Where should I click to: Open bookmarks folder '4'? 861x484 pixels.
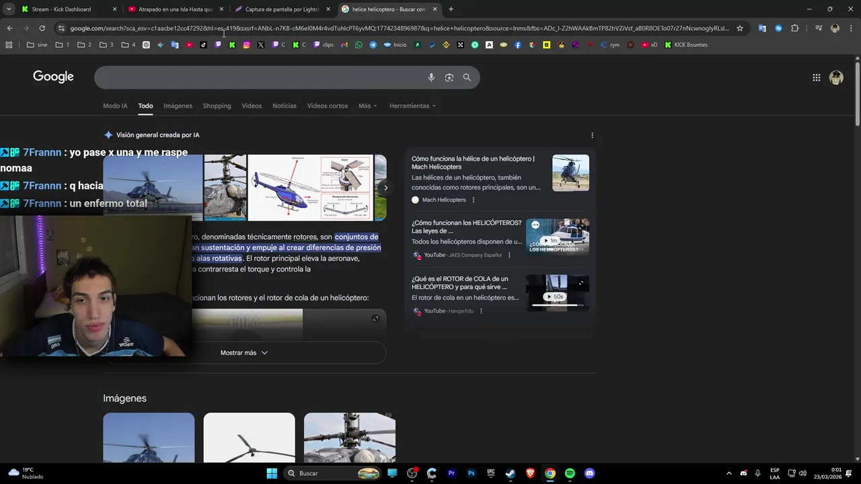[x=128, y=45]
